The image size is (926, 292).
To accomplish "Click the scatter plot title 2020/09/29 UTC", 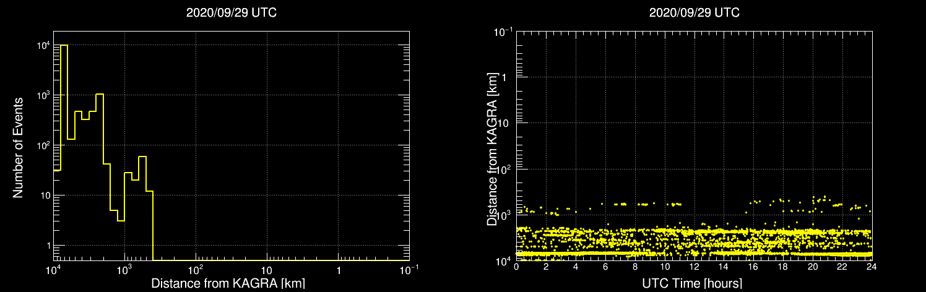I will click(x=694, y=13).
